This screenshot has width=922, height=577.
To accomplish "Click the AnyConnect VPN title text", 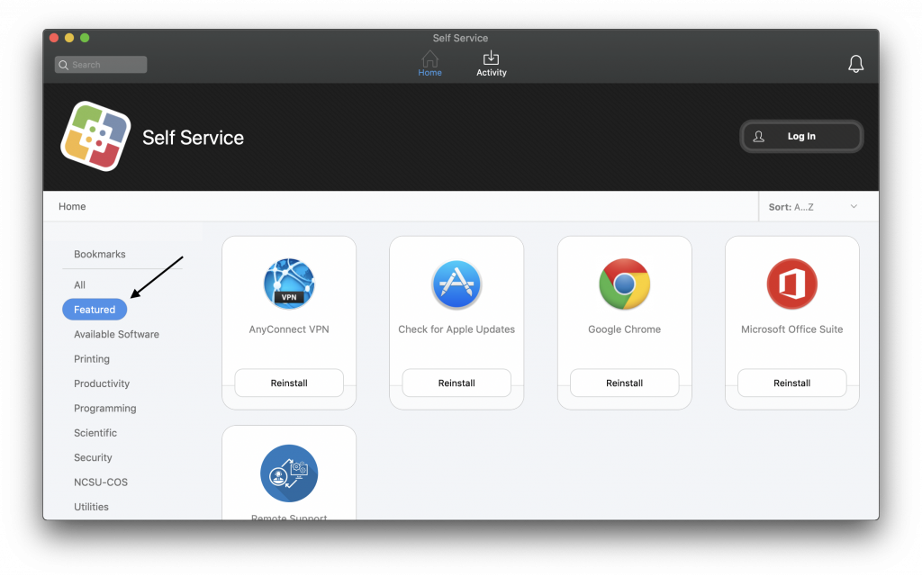I will click(289, 329).
